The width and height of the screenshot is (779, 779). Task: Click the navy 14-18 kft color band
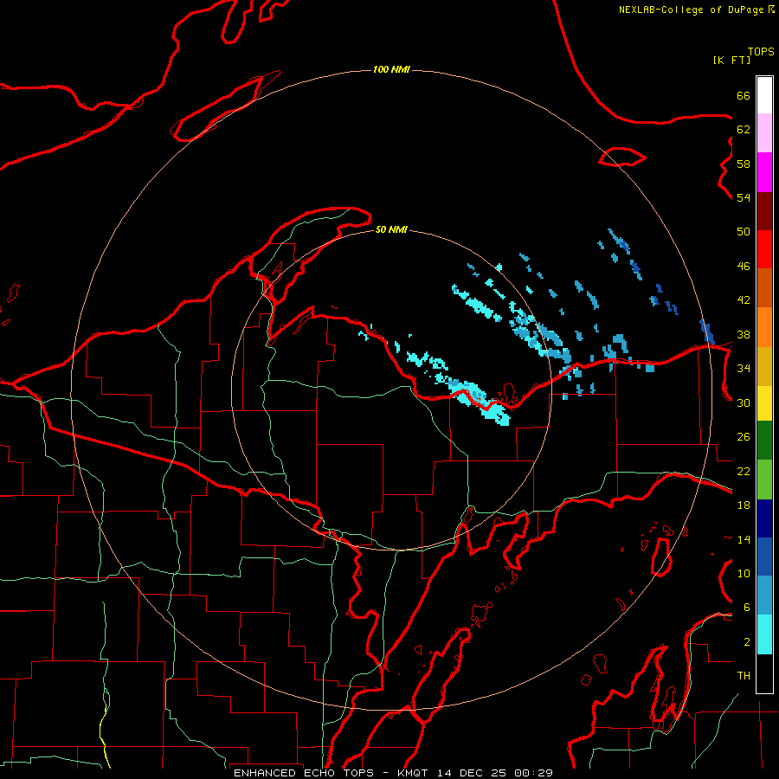[x=764, y=518]
